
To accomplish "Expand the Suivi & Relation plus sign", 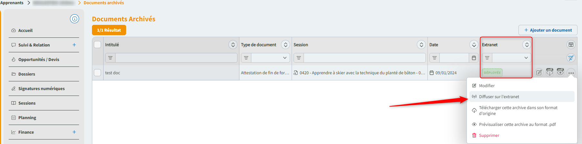I will click(x=74, y=45).
